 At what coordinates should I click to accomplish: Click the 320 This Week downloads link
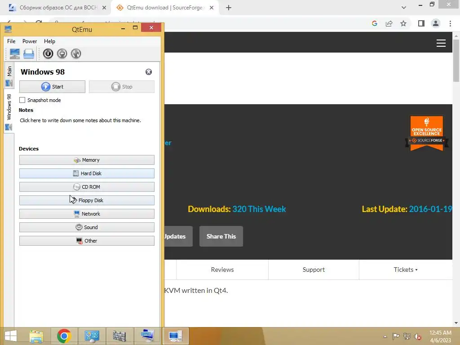(259, 209)
